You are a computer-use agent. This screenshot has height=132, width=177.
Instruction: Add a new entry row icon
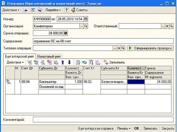[x=29, y=62]
